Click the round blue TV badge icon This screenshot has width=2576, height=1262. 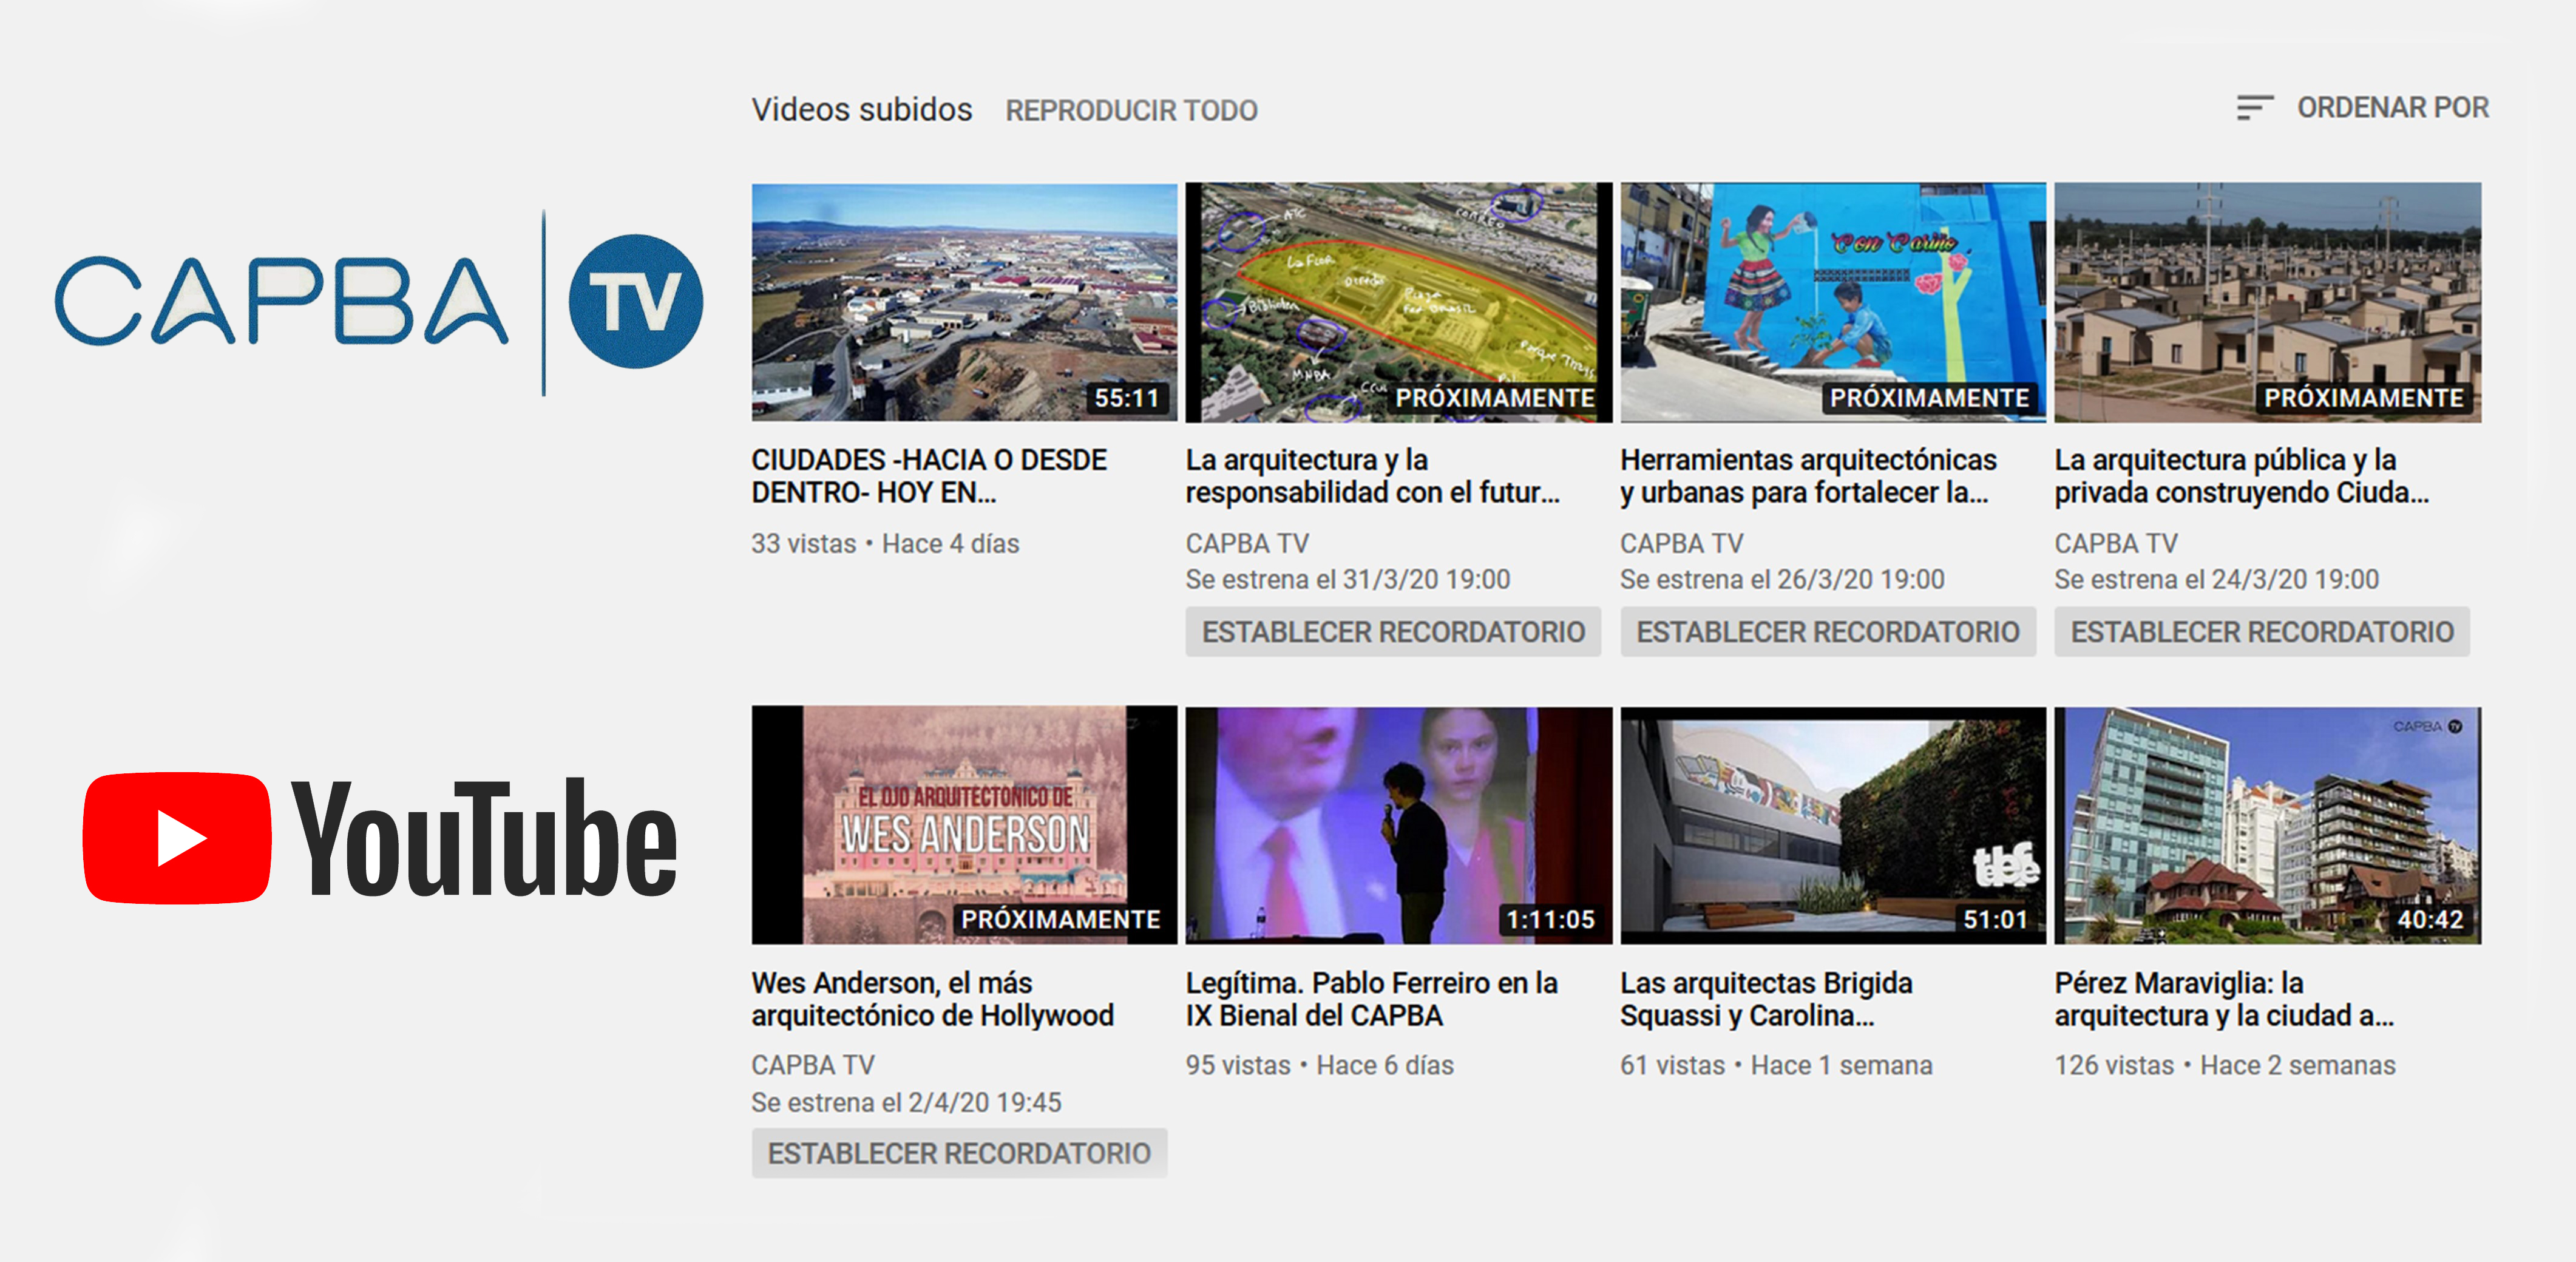(x=635, y=301)
